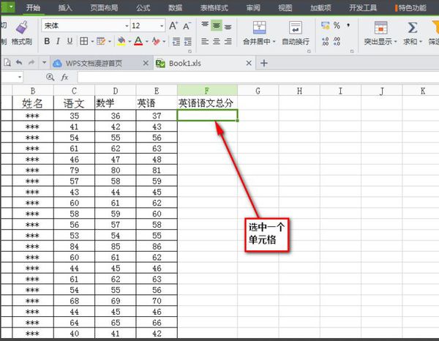Toggle Italic formatting
The height and width of the screenshot is (341, 439).
(x=58, y=41)
